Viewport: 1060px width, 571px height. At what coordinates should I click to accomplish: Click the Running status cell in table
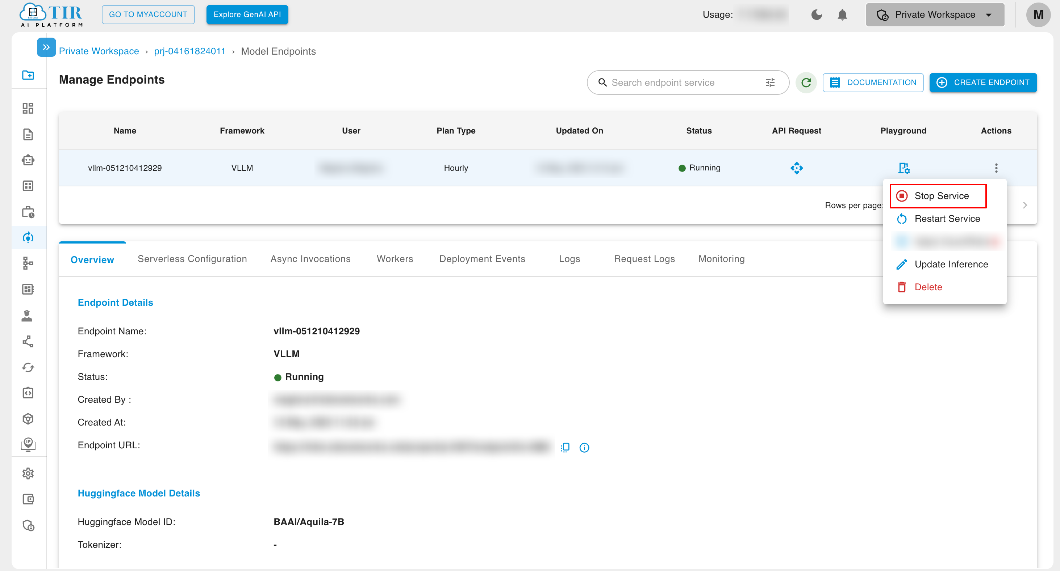(x=699, y=168)
